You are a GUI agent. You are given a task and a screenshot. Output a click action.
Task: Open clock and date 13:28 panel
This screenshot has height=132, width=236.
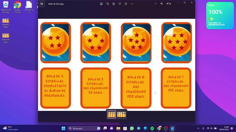coord(224,128)
